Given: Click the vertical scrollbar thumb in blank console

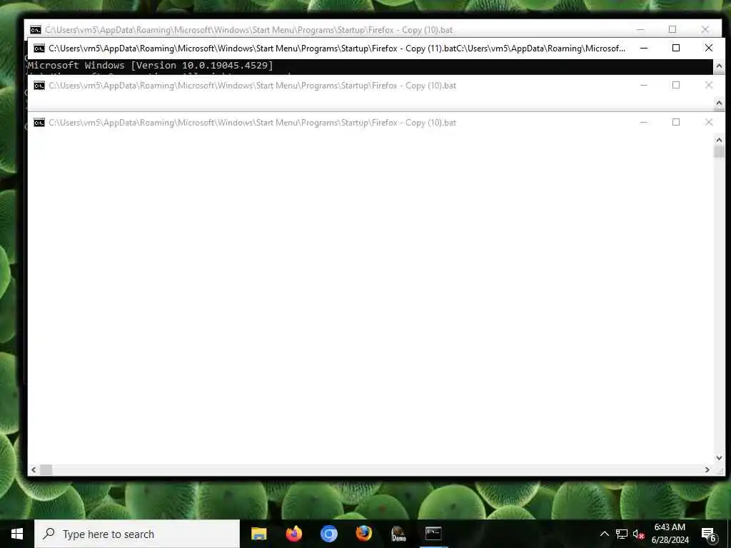Looking at the screenshot, I should 719,151.
